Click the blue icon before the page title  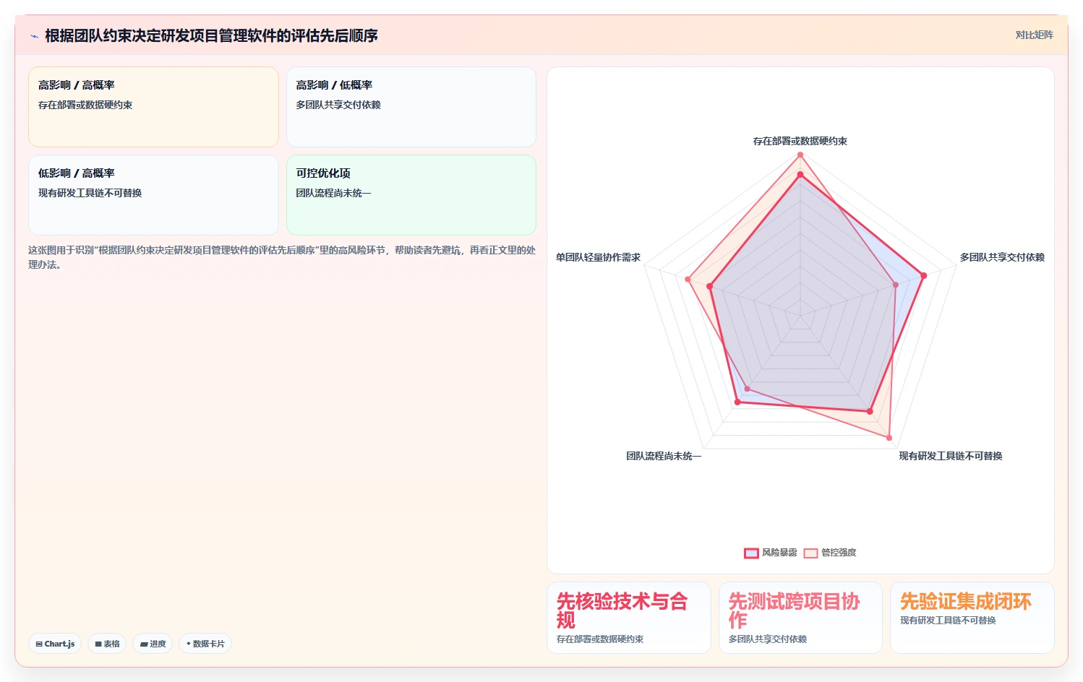[x=34, y=36]
